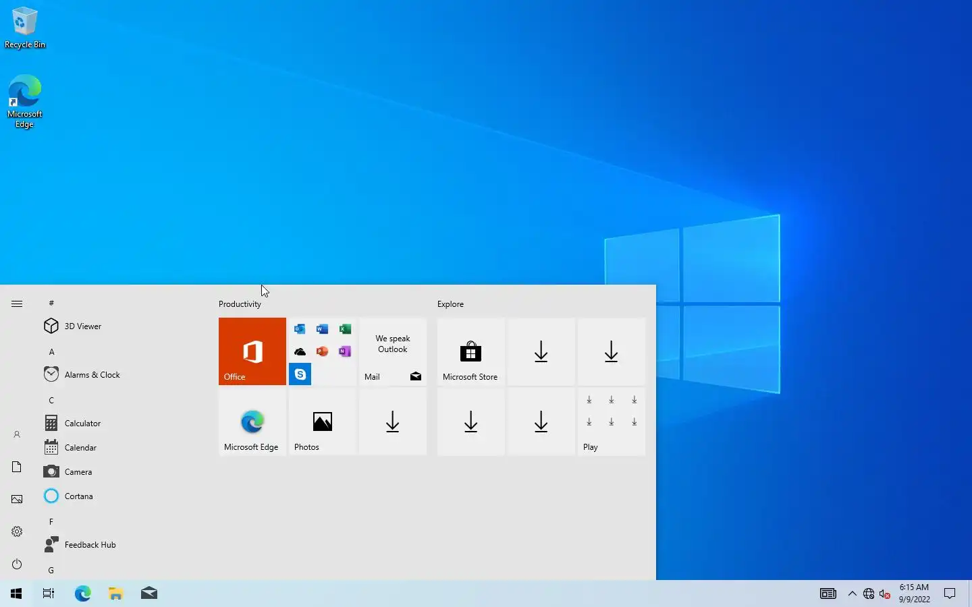Open the Excel icon in the Office folder tile
Viewport: 972px width, 607px height.
point(345,329)
